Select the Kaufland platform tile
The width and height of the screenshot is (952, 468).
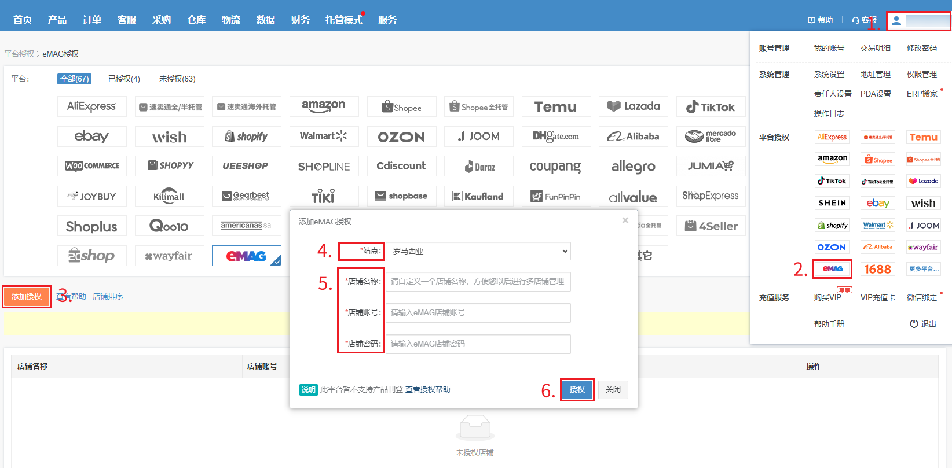point(479,196)
